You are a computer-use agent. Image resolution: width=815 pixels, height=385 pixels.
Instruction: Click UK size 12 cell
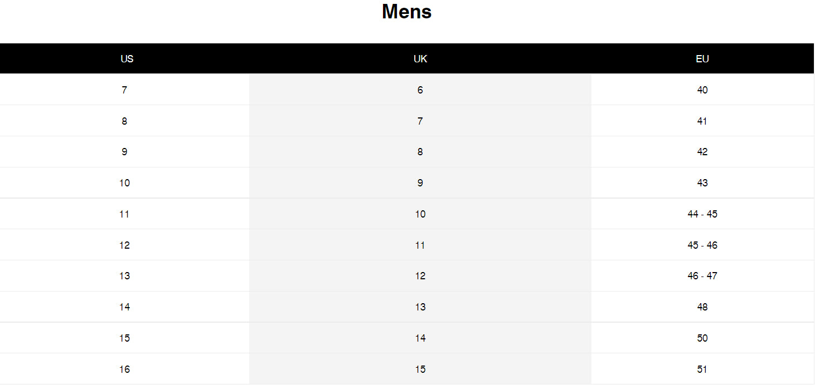coord(420,276)
